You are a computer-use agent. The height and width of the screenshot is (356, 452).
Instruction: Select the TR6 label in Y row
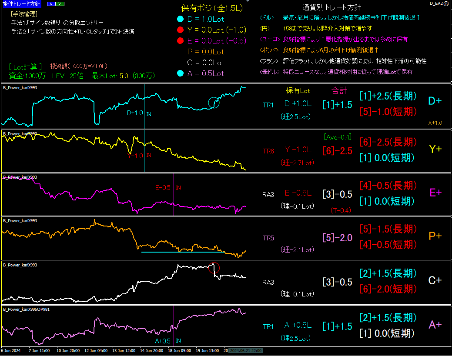[x=268, y=151]
